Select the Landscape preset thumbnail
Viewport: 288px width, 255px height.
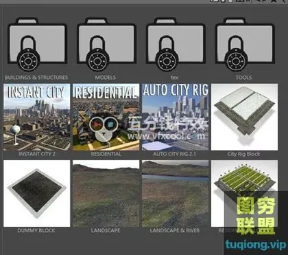(106, 194)
